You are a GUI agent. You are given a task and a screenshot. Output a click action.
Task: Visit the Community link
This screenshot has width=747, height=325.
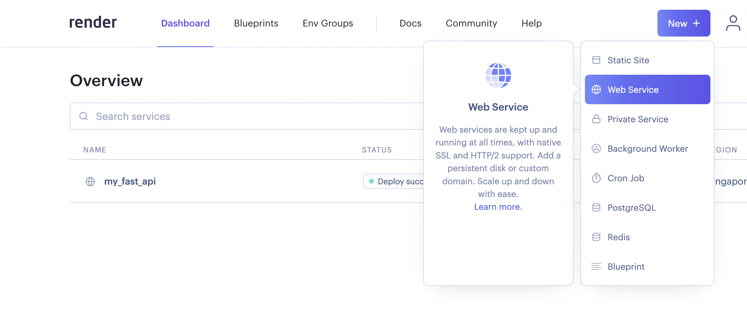click(471, 23)
